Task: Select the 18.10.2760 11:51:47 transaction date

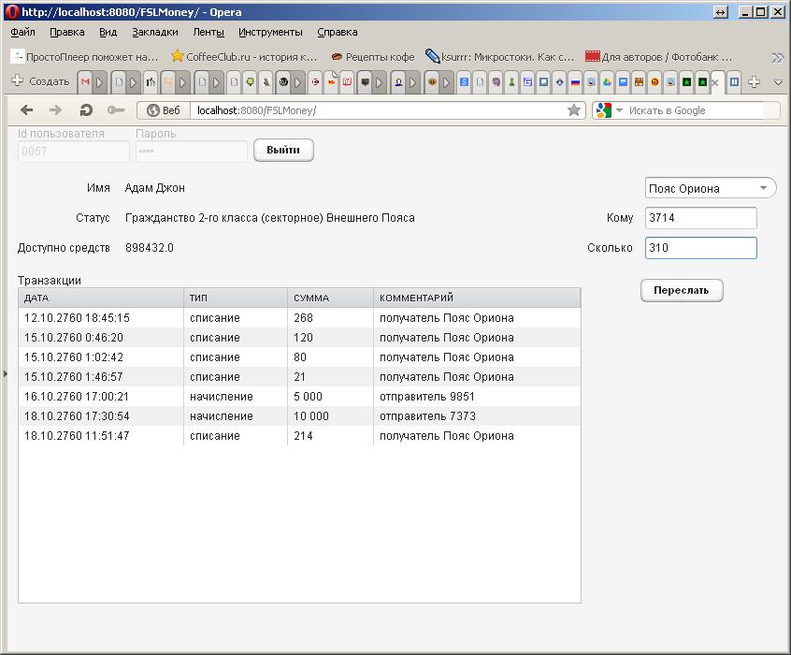Action: point(77,436)
